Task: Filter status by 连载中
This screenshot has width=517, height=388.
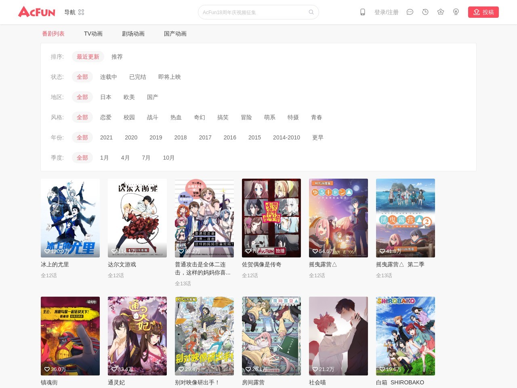Action: coord(109,77)
